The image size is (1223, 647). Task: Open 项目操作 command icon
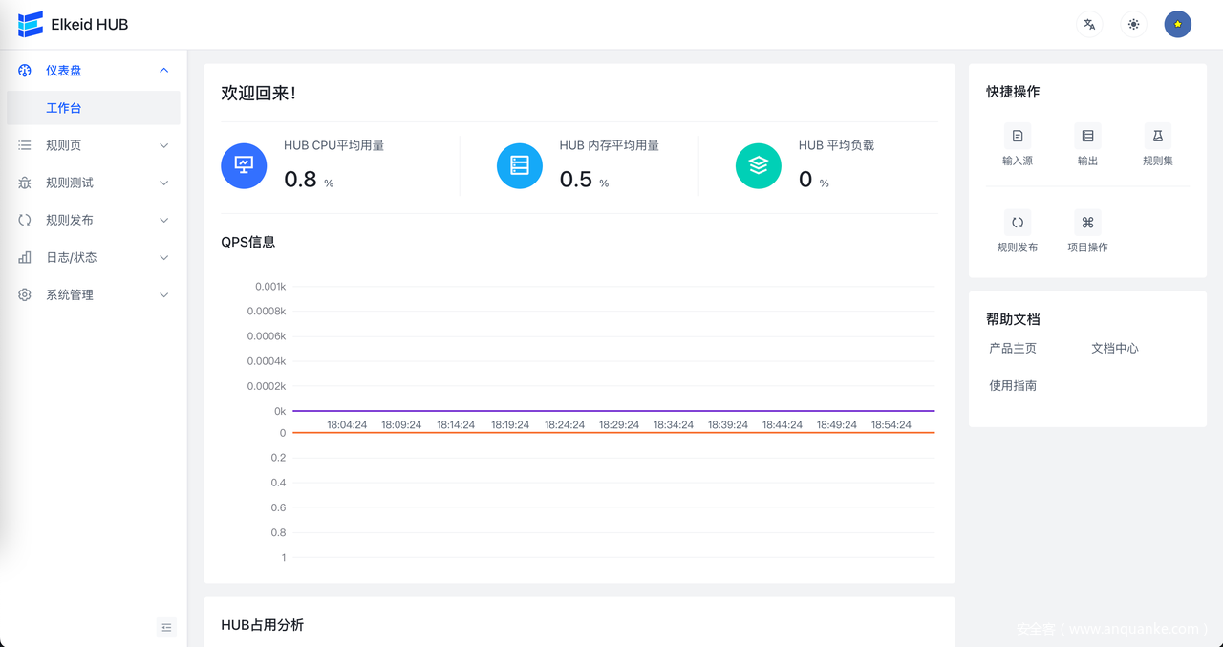[x=1087, y=223]
